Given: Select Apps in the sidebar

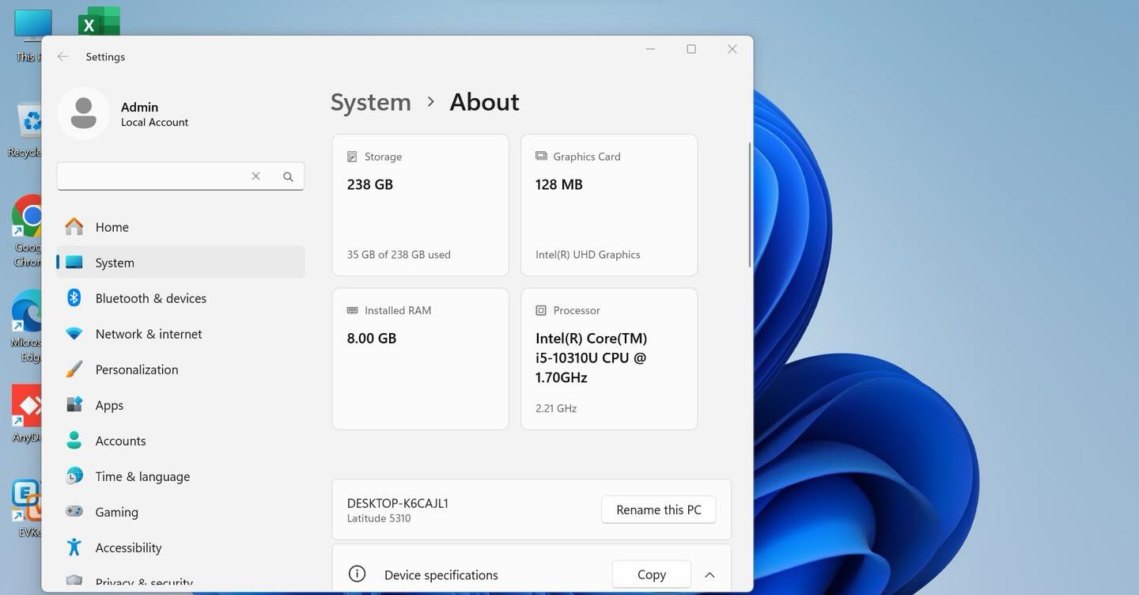Looking at the screenshot, I should 109,405.
